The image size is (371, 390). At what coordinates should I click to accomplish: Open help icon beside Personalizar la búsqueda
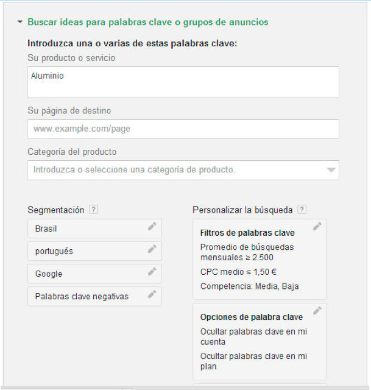point(302,210)
